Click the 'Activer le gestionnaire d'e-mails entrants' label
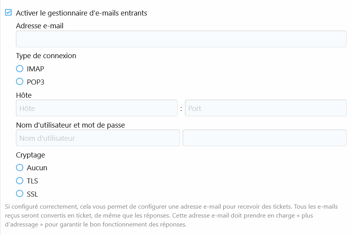Image resolution: width=351 pixels, height=235 pixels. pyautogui.click(x=81, y=13)
